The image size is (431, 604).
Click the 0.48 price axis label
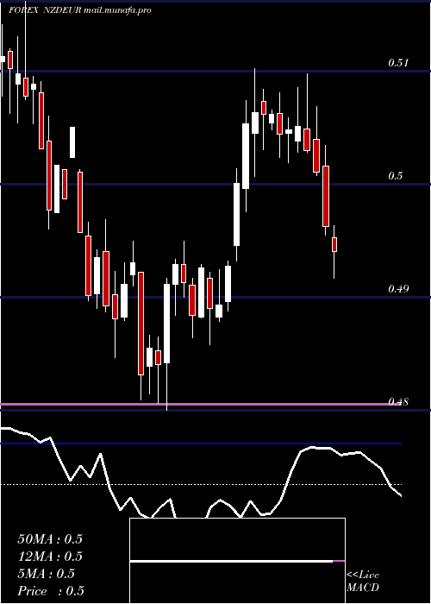[x=398, y=402]
